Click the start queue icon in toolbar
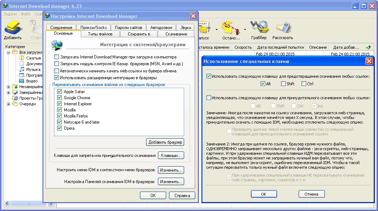Screen dimensions: 378x211 tap(204, 28)
